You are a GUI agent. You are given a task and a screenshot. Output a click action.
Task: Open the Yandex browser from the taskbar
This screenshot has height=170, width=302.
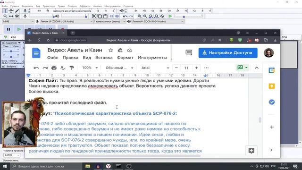tap(108, 166)
